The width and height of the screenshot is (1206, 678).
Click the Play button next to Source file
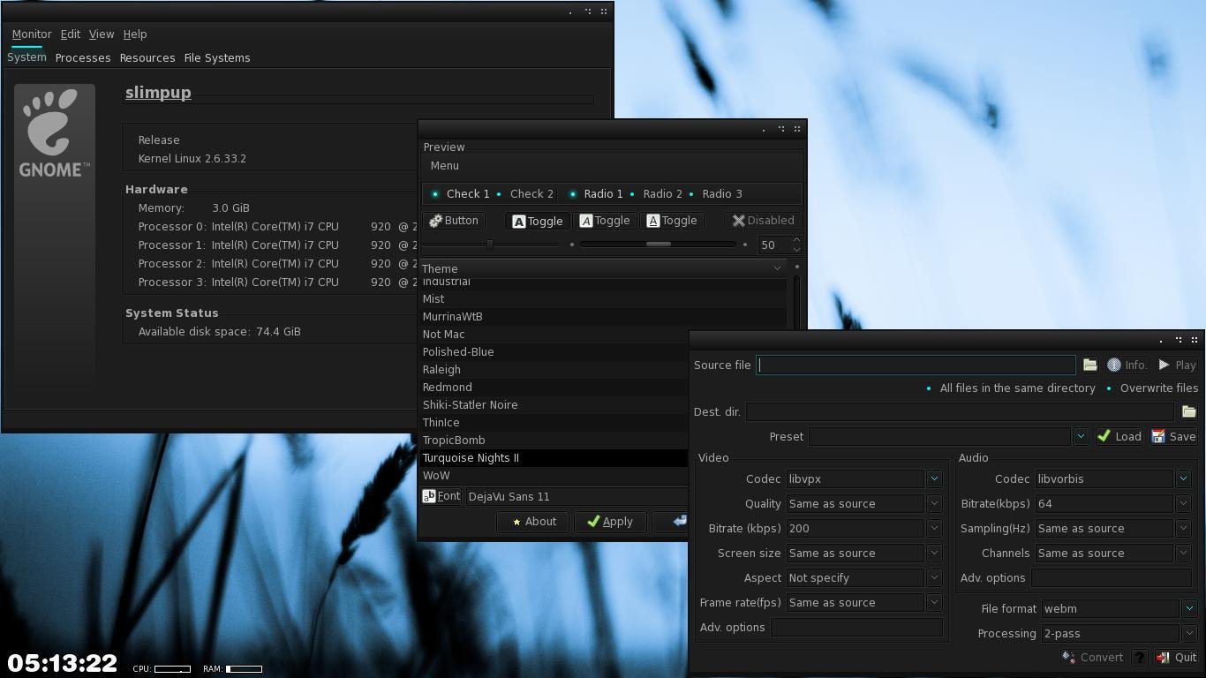coord(1177,365)
